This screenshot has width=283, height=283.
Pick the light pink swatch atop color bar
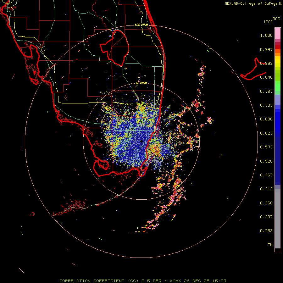click(x=278, y=33)
